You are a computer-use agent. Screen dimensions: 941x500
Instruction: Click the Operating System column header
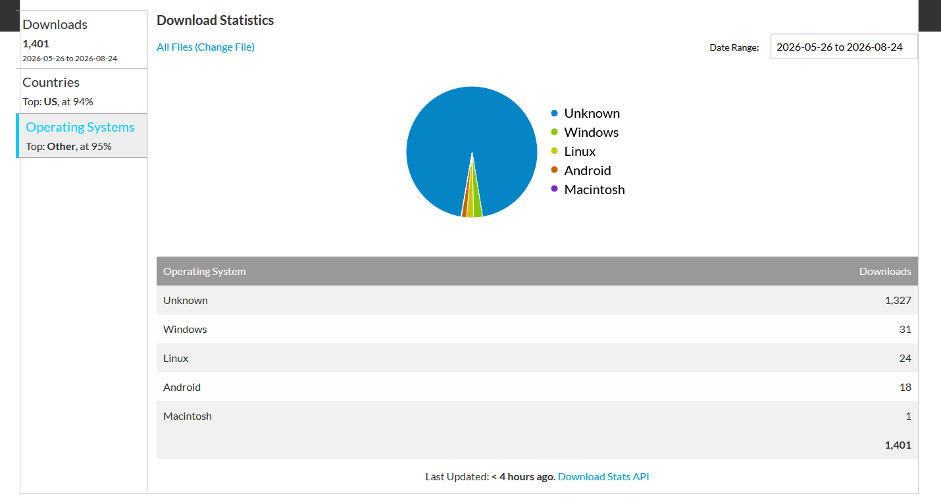[x=204, y=271]
